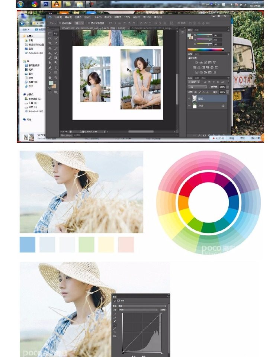Open the Curves preset 自定 dropdown

pos(142,306)
